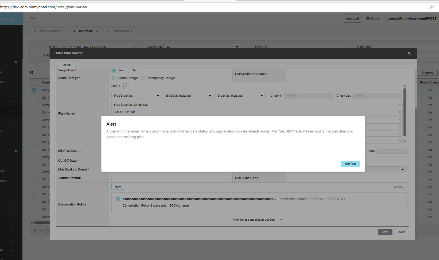Select the Plan 1 tab

coord(115,86)
